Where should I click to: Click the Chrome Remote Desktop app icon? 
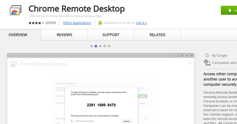pyautogui.click(x=16, y=10)
